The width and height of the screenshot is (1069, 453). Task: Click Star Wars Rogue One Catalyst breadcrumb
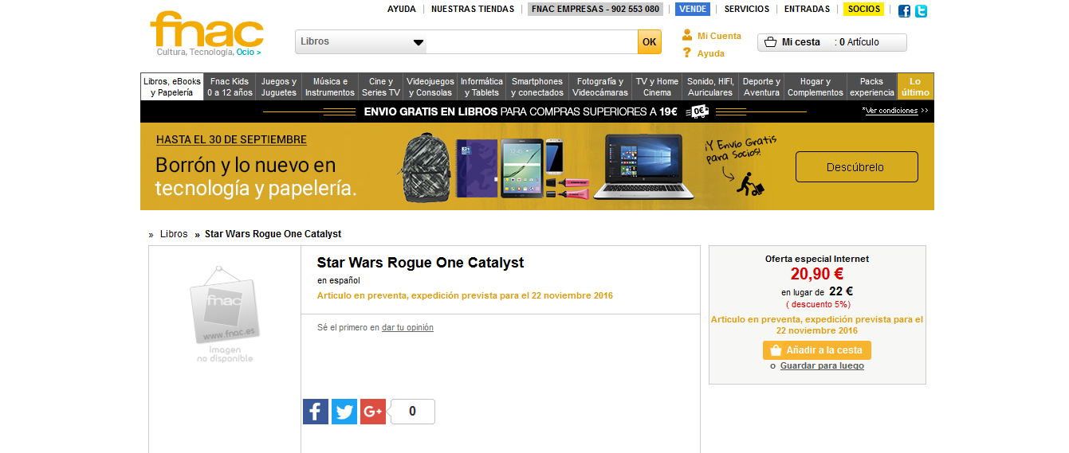point(273,234)
